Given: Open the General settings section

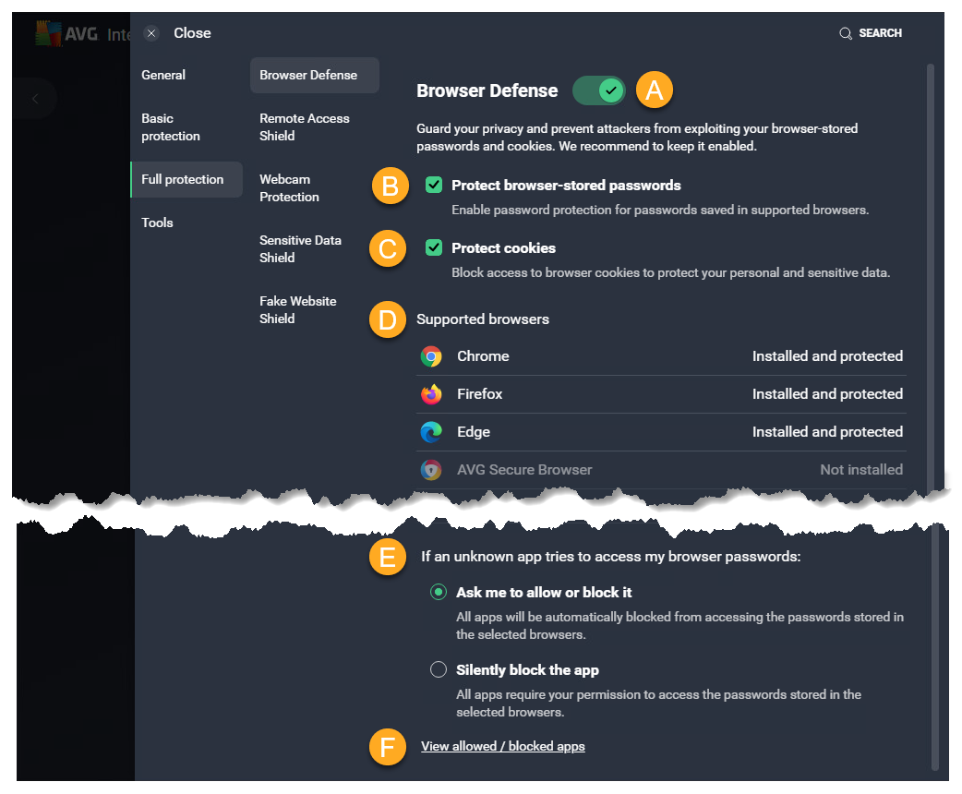Looking at the screenshot, I should 163,75.
